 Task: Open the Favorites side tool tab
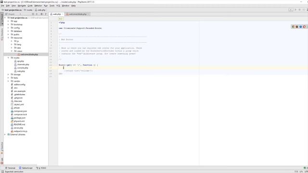click(x=2, y=148)
